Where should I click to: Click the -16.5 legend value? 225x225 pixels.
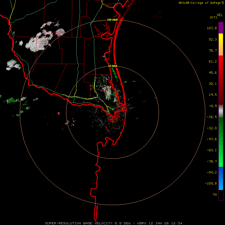coord(212,117)
